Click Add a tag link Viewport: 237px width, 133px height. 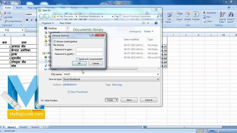pyautogui.click(x=117, y=85)
